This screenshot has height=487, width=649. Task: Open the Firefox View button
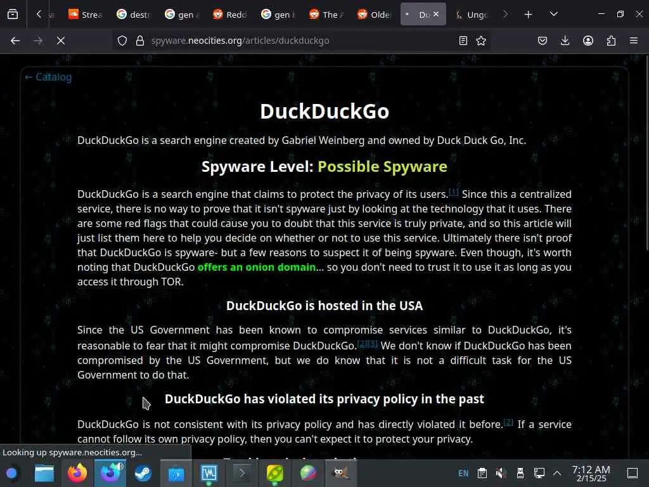point(13,15)
